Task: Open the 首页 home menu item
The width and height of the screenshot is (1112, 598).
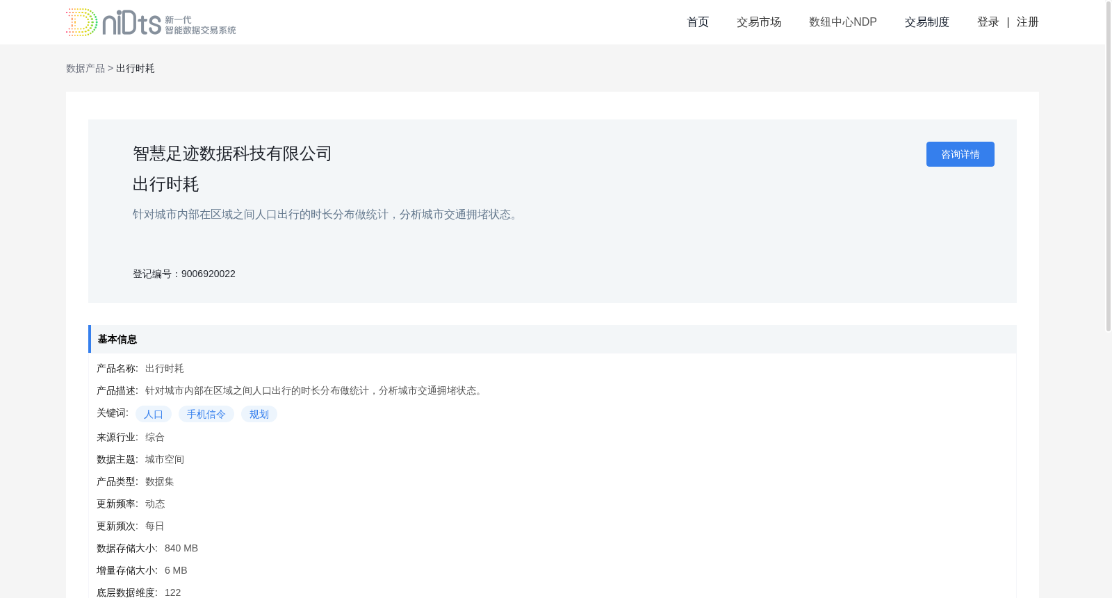Action: [698, 22]
